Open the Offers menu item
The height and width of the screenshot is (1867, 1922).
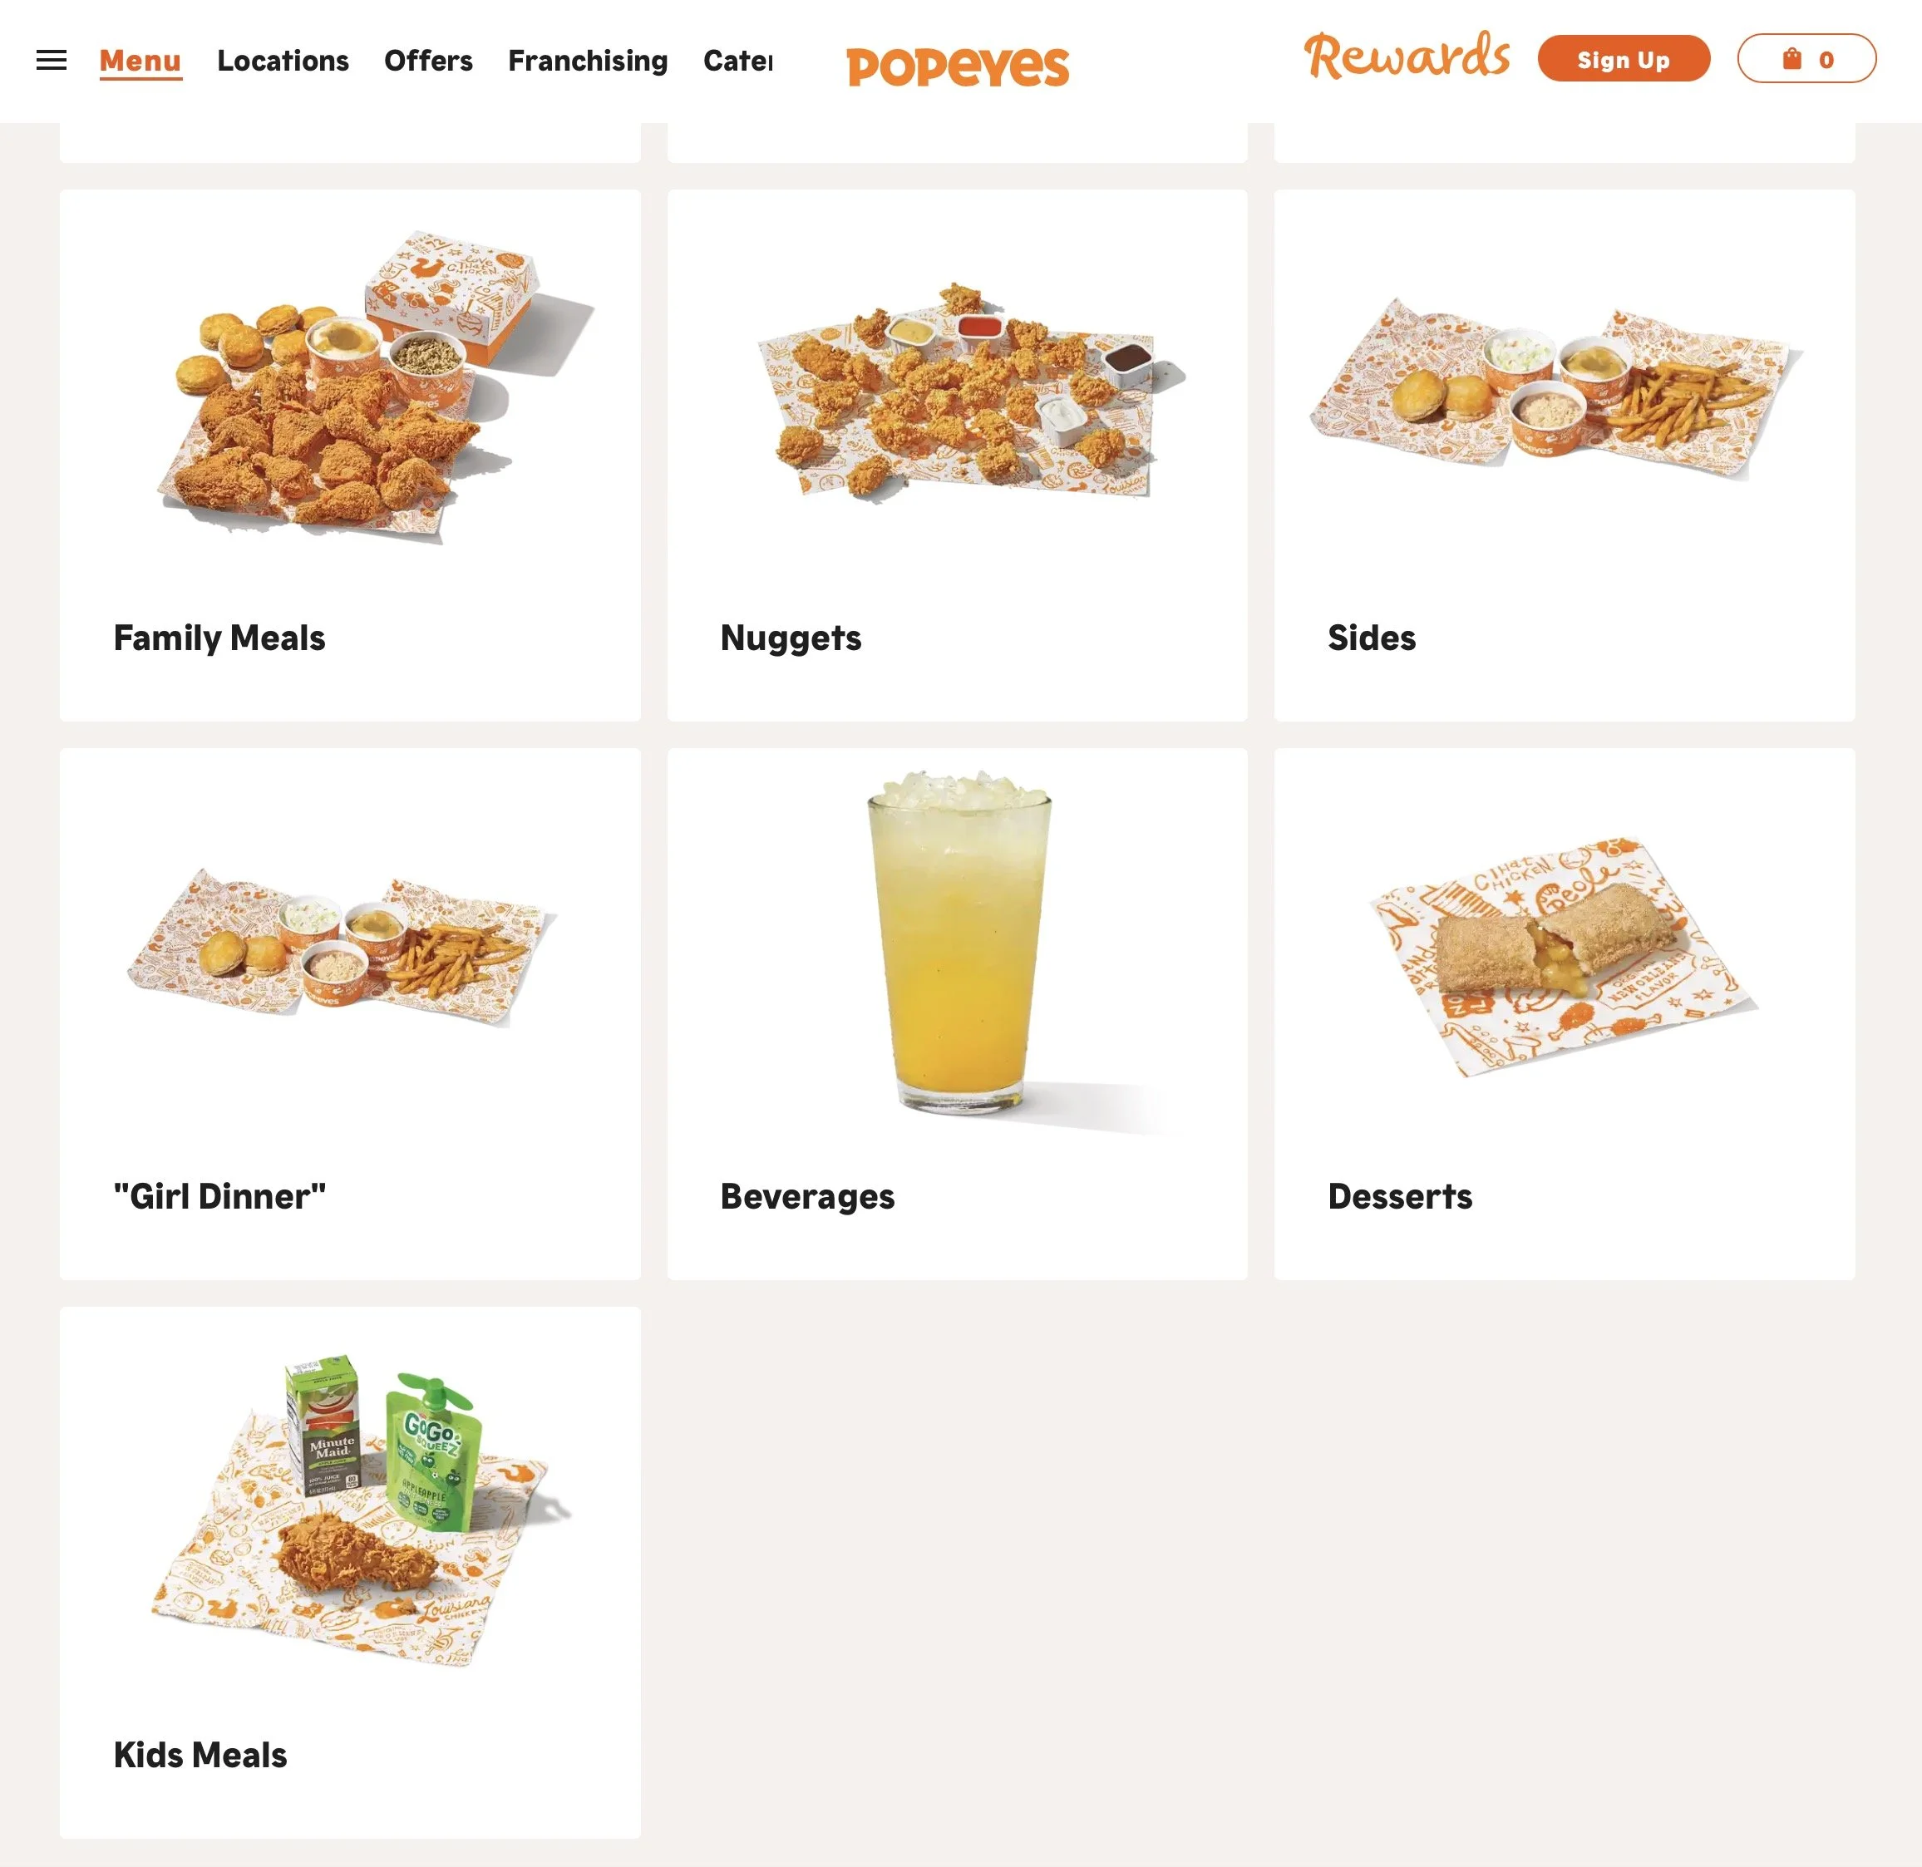(x=428, y=61)
